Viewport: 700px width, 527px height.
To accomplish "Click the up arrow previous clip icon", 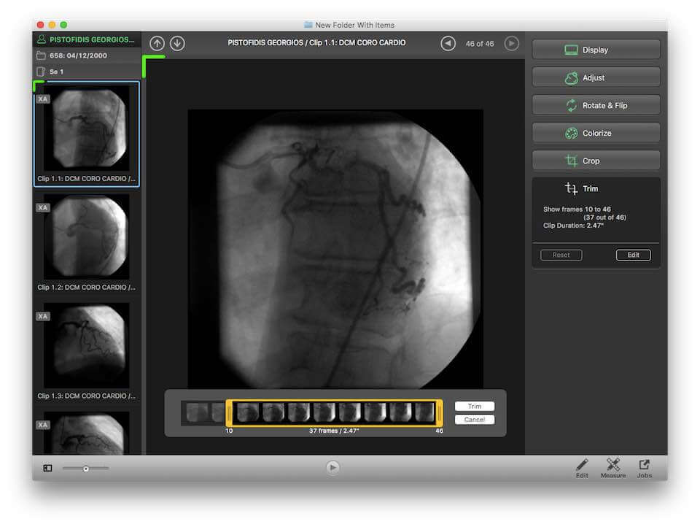I will (157, 44).
